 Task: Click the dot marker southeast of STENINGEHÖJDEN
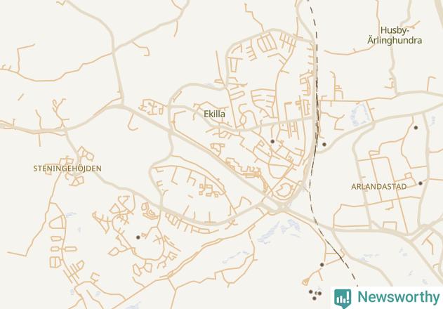tap(138, 237)
